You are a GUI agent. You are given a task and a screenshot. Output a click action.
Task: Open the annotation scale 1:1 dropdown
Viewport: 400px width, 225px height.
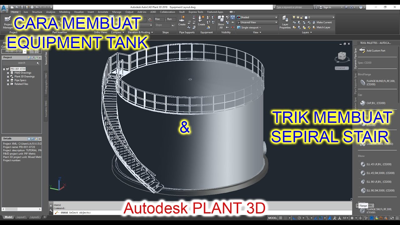(x=346, y=218)
